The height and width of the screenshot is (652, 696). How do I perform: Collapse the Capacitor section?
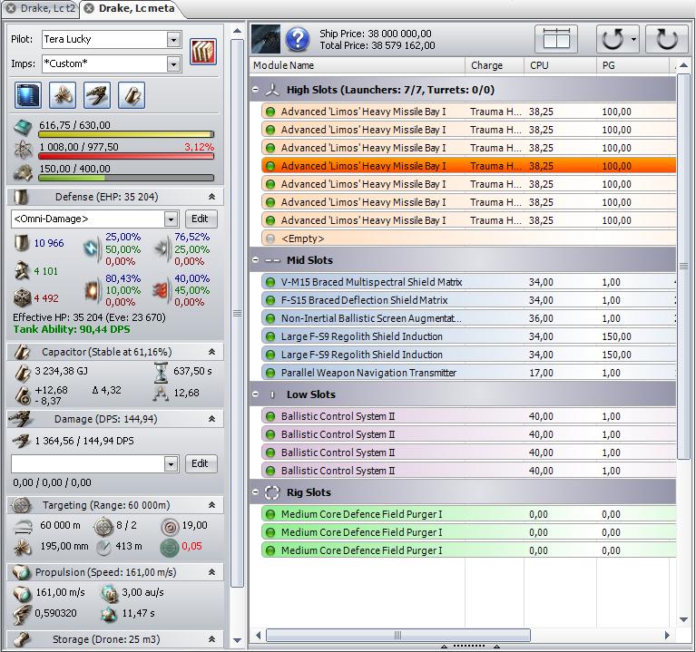click(x=212, y=352)
